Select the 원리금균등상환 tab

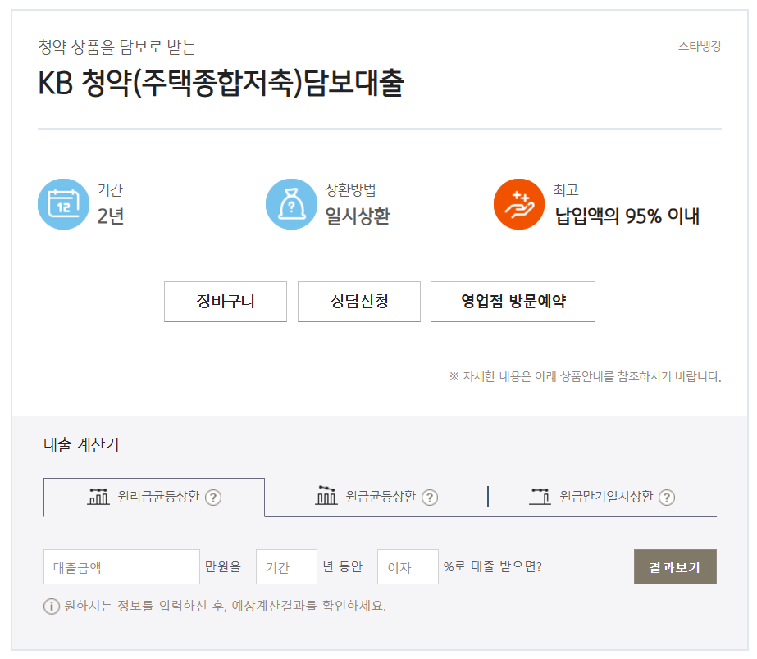154,498
